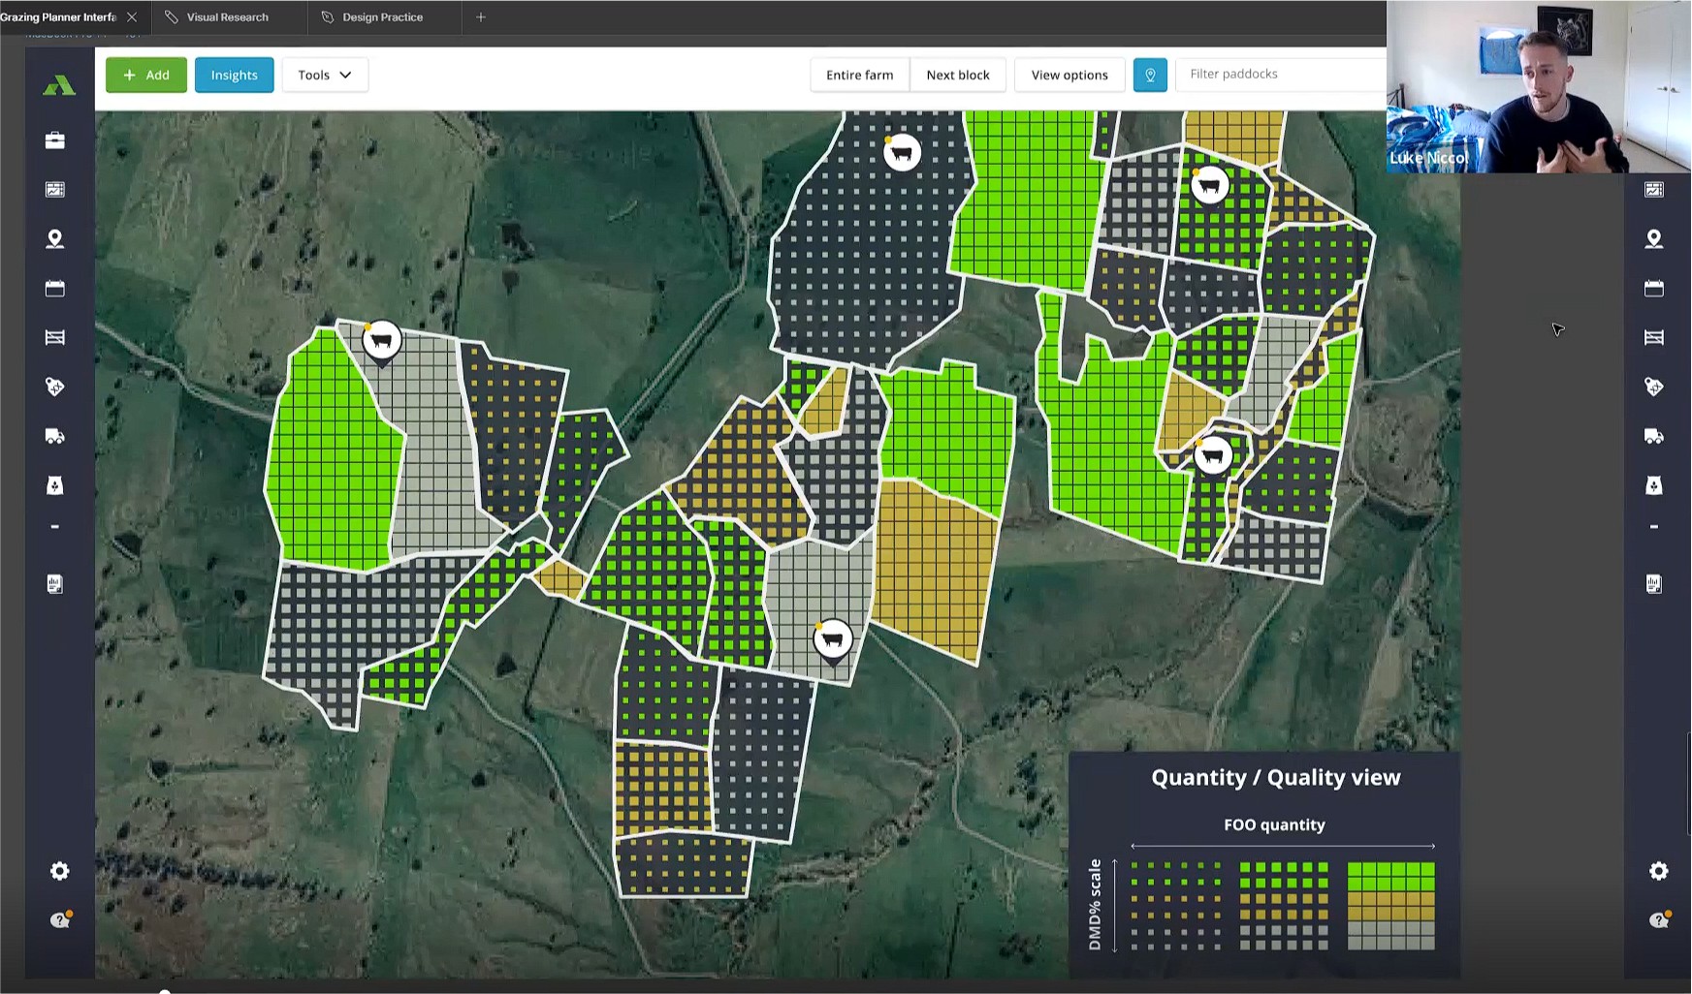Click the truck icon in left sidebar

coord(55,436)
